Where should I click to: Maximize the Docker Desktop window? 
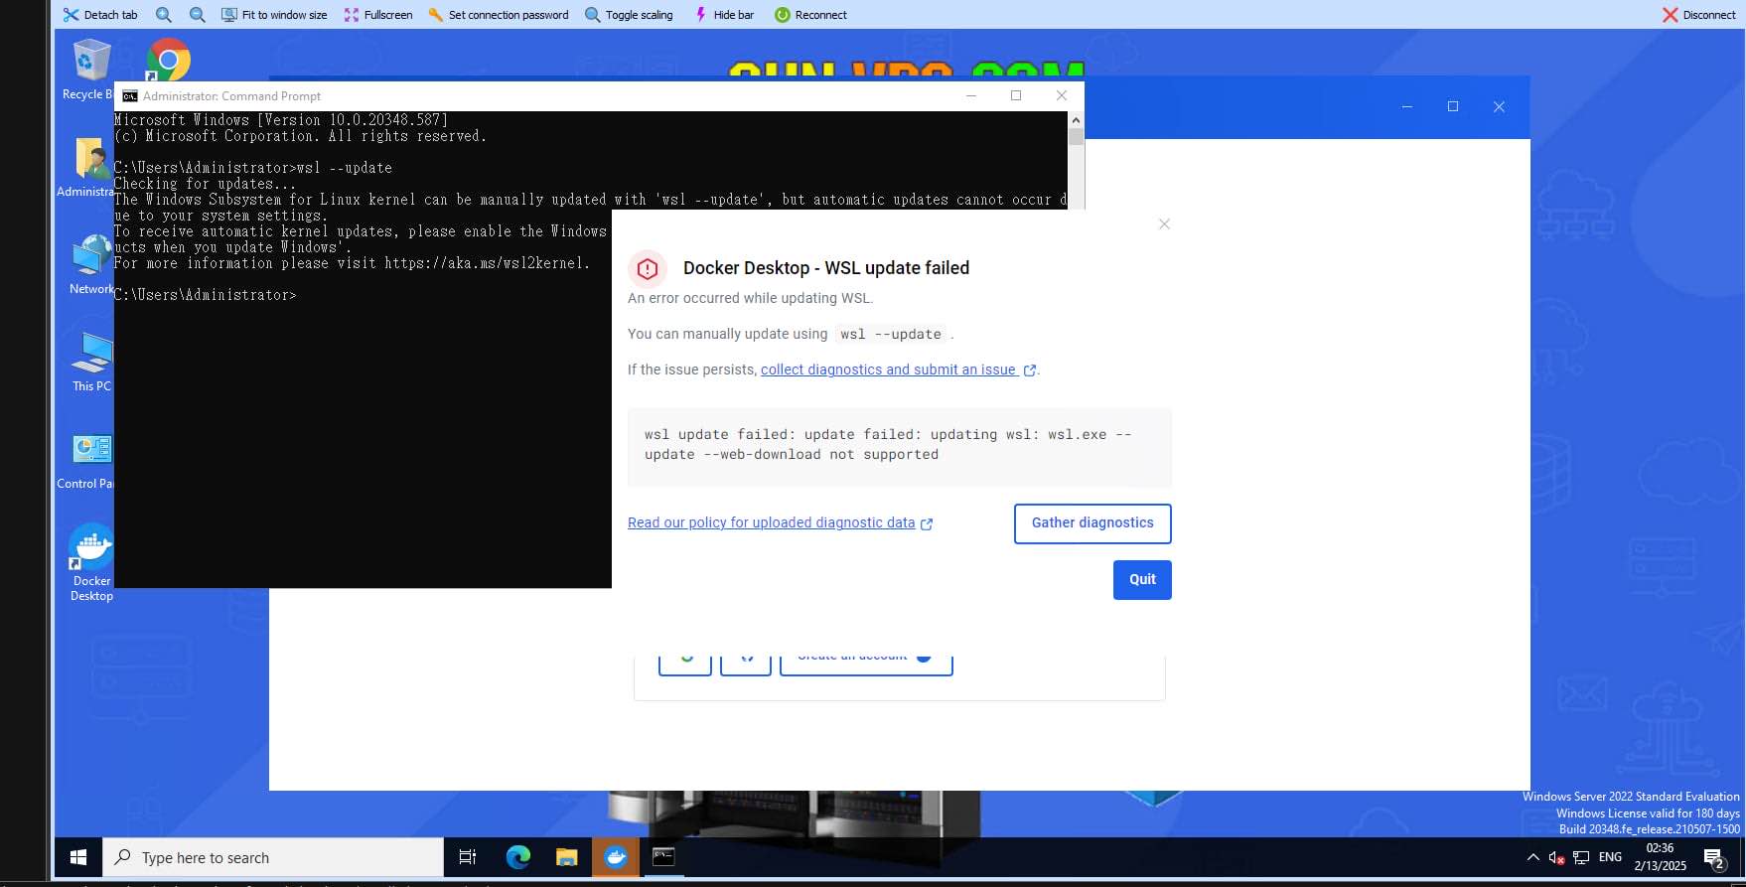(x=1453, y=106)
